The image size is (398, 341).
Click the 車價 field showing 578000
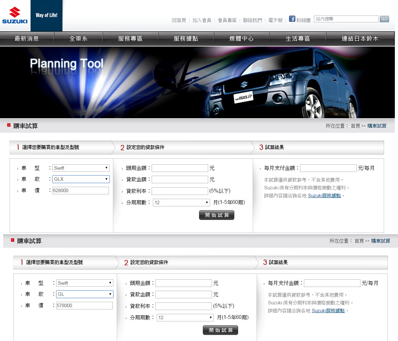point(84,305)
